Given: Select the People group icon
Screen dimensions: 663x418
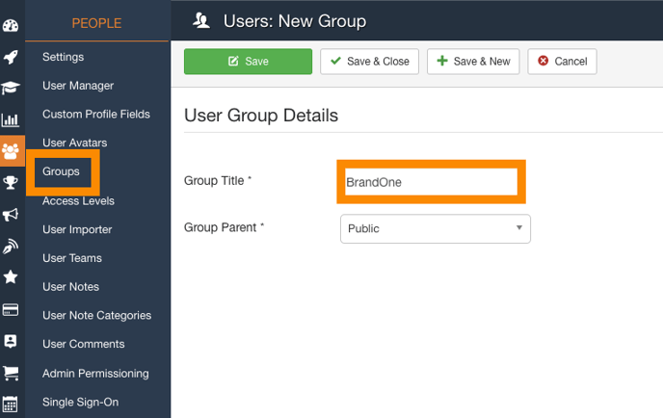Looking at the screenshot, I should coord(12,151).
